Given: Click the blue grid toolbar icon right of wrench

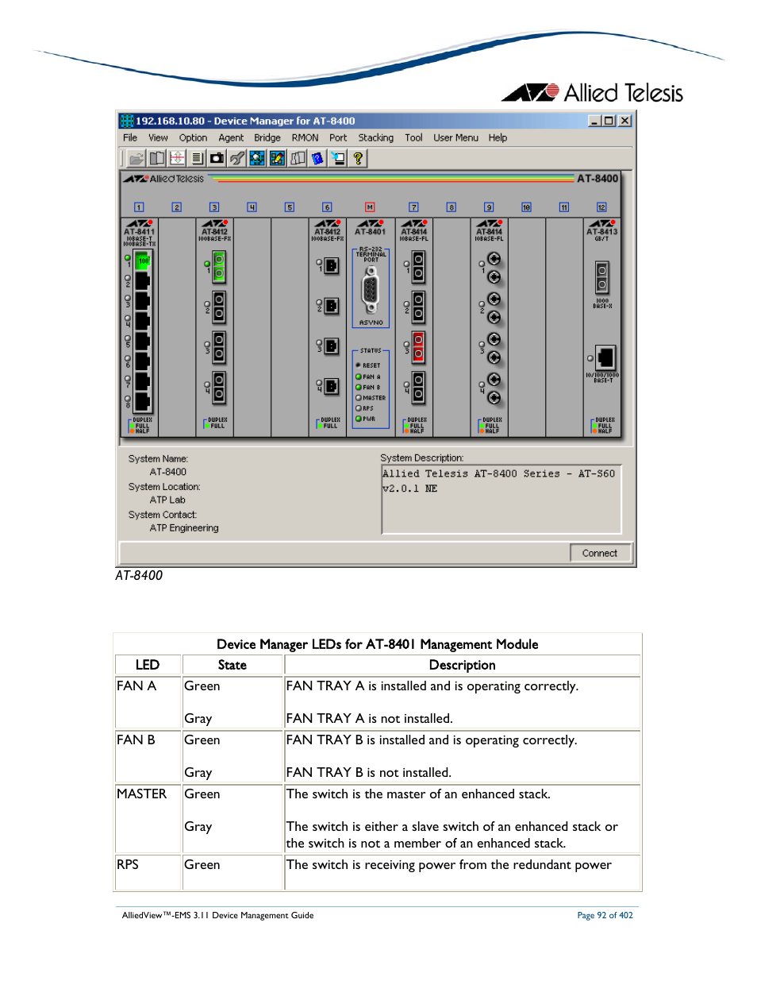Looking at the screenshot, I should point(257,158).
